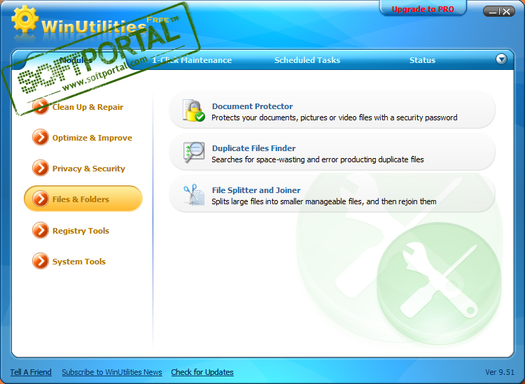Launch the Document Protector tool
Image resolution: width=525 pixels, height=384 pixels.
point(332,111)
